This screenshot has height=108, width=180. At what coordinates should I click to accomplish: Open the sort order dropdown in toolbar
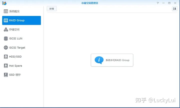pyautogui.click(x=174, y=9)
